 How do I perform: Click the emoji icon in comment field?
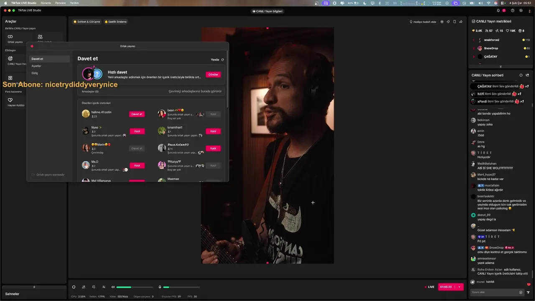521,292
